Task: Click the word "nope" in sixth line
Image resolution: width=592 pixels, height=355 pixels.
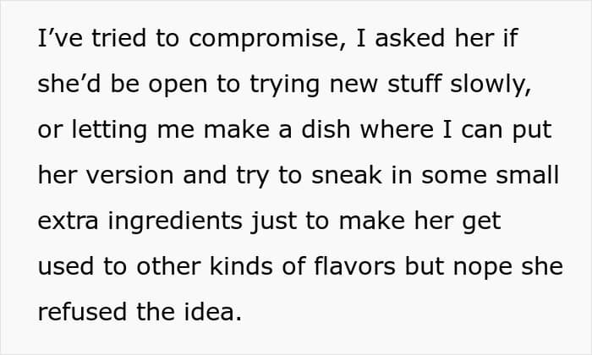Action: coord(483,268)
